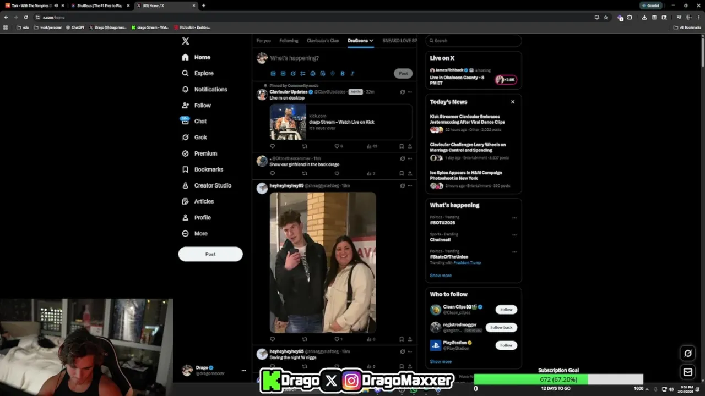
Task: Click the white Post button in sidebar
Action: point(210,254)
